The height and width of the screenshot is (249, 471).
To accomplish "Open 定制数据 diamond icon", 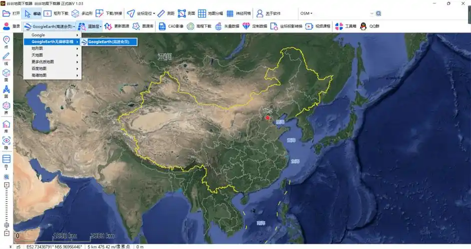I will (255, 26).
